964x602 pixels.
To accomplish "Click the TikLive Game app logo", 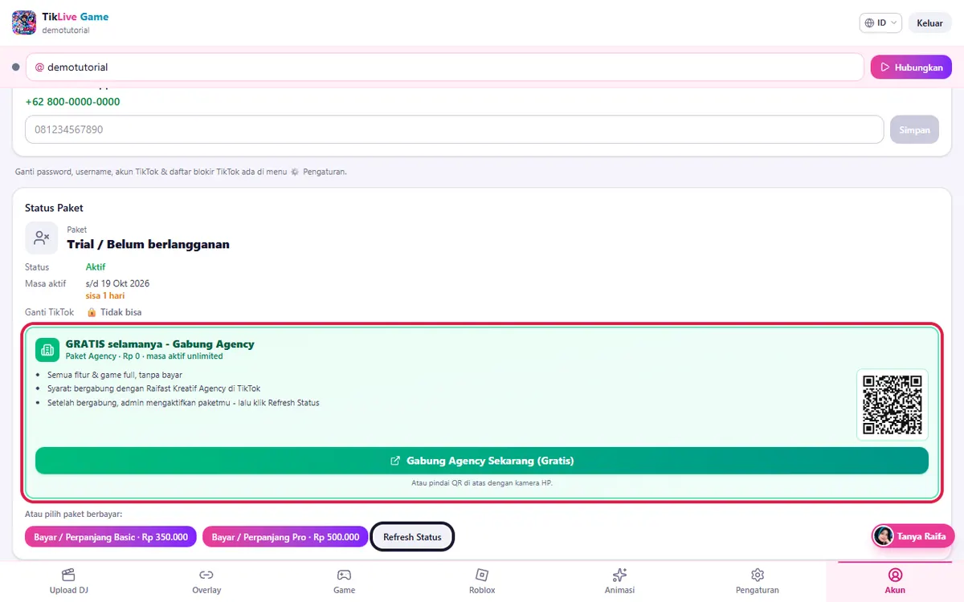I will point(24,22).
